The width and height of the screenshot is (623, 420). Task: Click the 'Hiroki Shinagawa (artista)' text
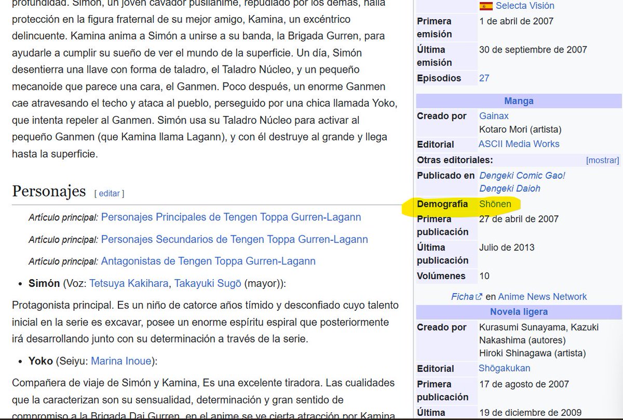click(532, 353)
